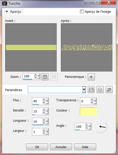Click the OK button
The height and width of the screenshot is (155, 118).
click(37, 147)
